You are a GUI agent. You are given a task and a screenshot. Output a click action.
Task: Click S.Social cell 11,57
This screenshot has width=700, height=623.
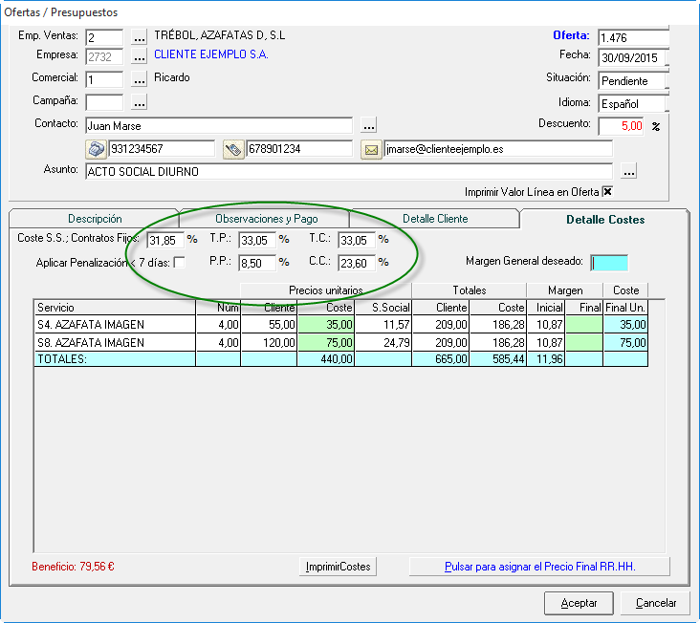pos(383,324)
